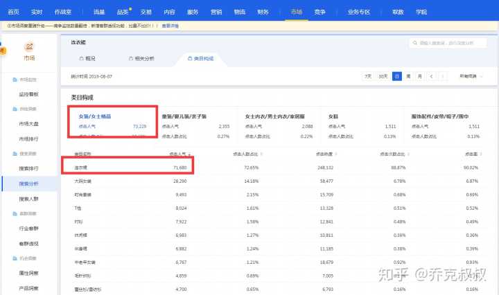Open the 概况 tab
This screenshot has width=499, height=295.
coord(87,59)
